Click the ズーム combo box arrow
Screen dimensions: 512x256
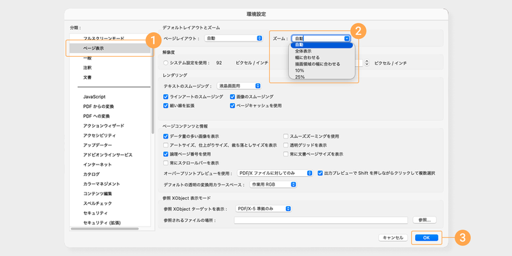[x=346, y=38]
